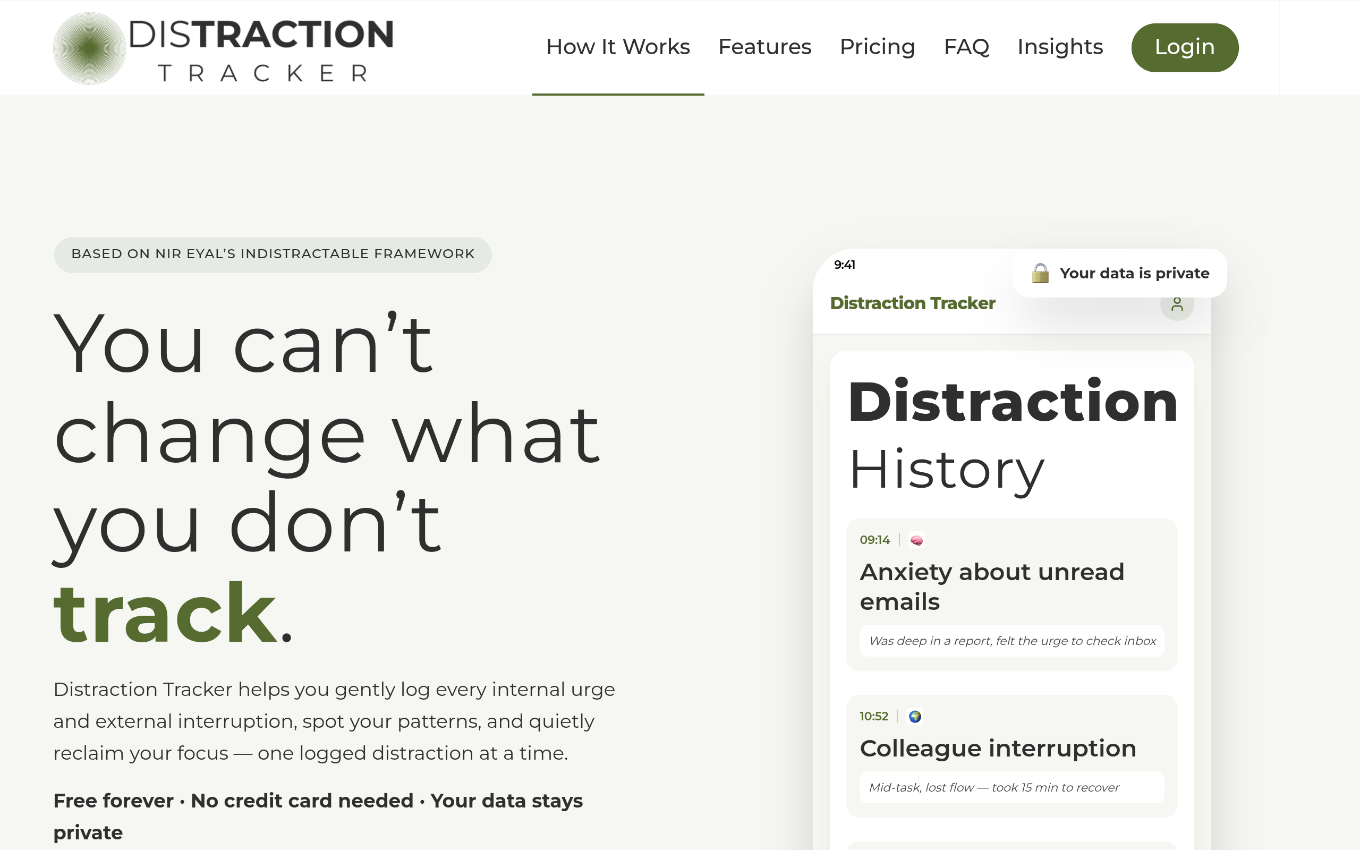Go to the Features section
This screenshot has height=850, width=1360.
(x=764, y=47)
